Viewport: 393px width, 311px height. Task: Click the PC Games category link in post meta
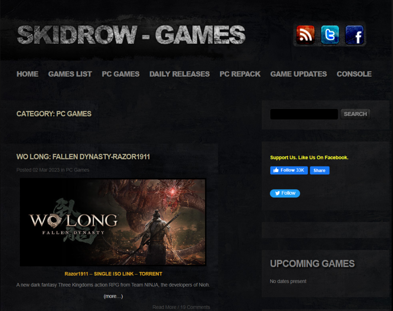(78, 170)
